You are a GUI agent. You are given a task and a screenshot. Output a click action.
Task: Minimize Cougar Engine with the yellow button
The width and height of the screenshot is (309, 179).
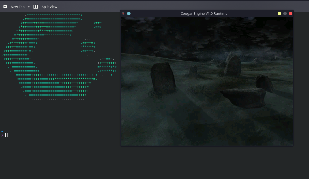click(x=279, y=13)
